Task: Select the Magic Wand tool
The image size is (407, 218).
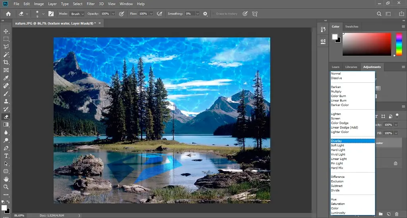Action: 6,54
